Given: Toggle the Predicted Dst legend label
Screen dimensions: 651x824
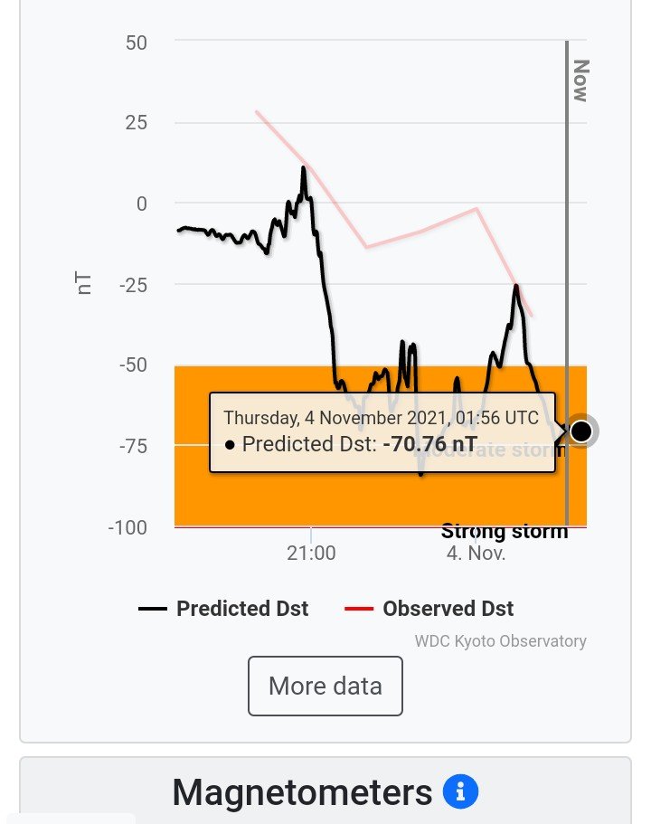Looking at the screenshot, I should coord(242,609).
